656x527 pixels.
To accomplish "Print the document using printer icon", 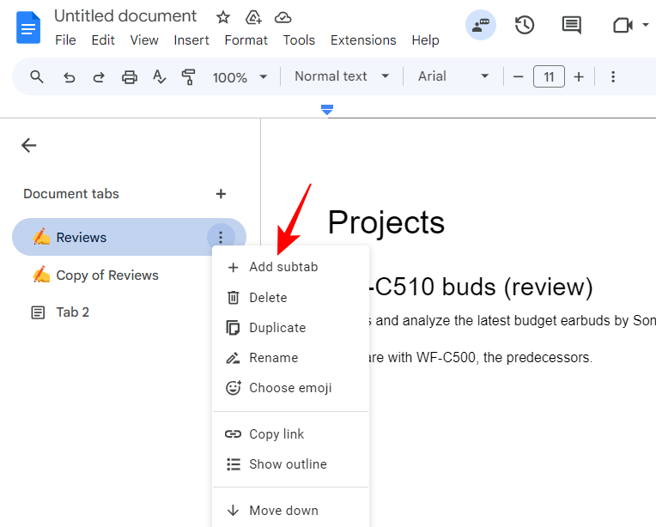I will pos(129,77).
